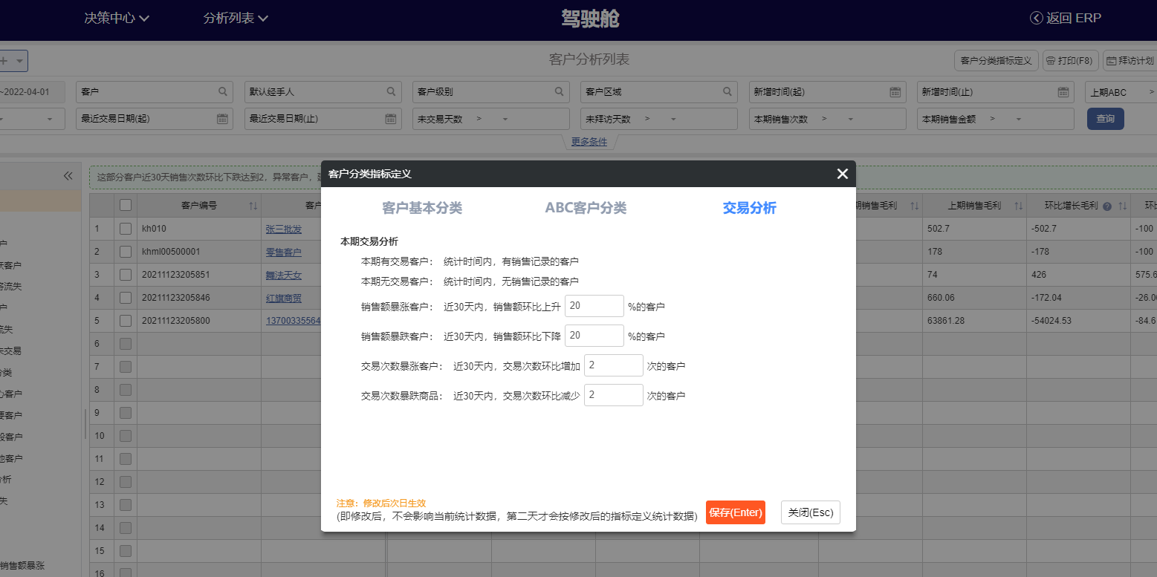Select row checkbox for khml00500001
Image resolution: width=1157 pixels, height=577 pixels.
tap(126, 252)
